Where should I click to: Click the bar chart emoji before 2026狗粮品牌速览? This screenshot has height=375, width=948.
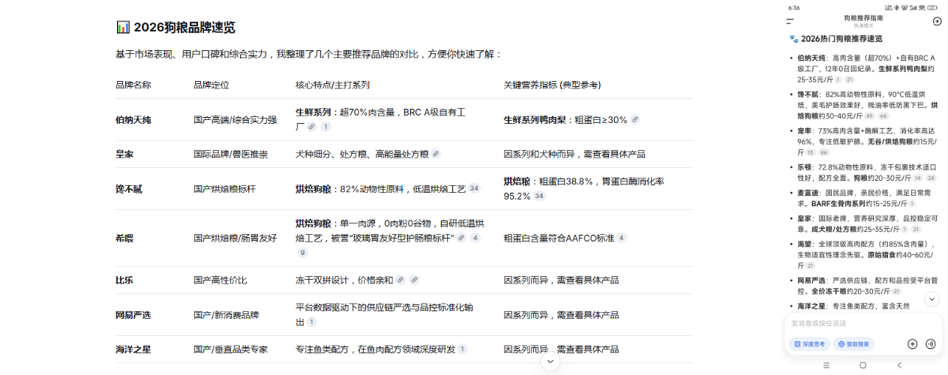[123, 27]
